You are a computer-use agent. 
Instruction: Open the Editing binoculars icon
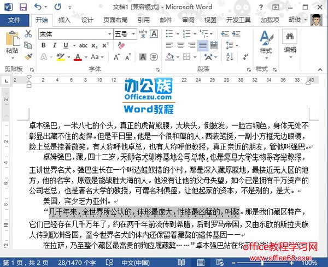pyautogui.click(x=290, y=37)
